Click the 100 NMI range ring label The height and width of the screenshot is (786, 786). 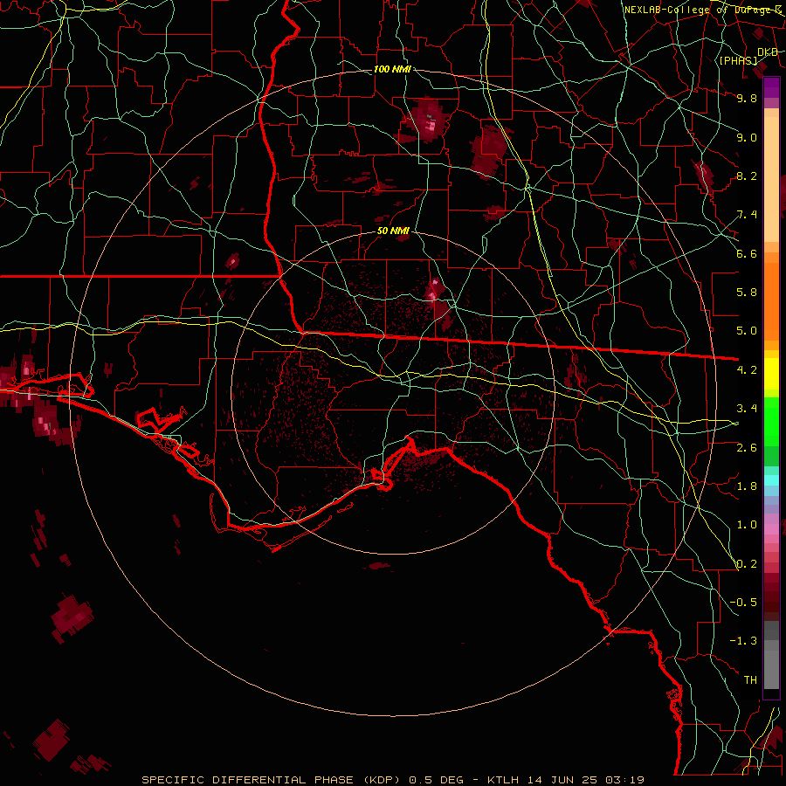(392, 69)
